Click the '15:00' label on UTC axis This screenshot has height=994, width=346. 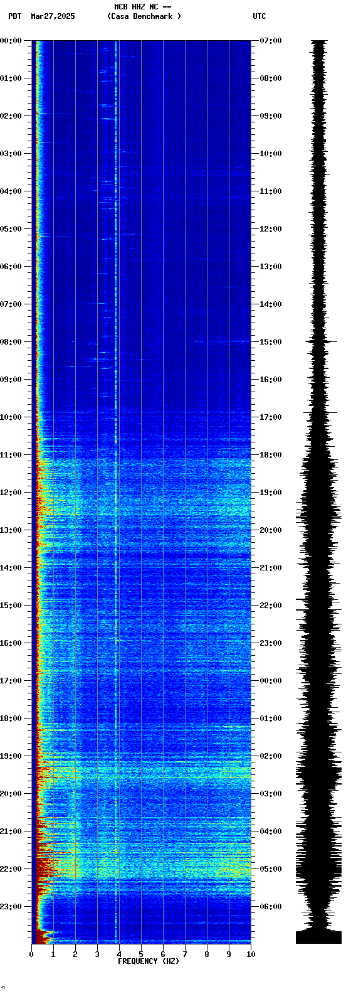click(x=271, y=342)
